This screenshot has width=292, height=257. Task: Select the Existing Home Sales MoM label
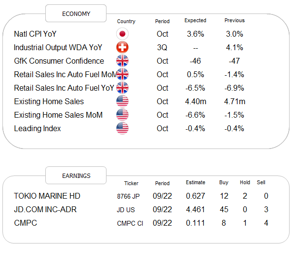pyautogui.click(x=58, y=115)
